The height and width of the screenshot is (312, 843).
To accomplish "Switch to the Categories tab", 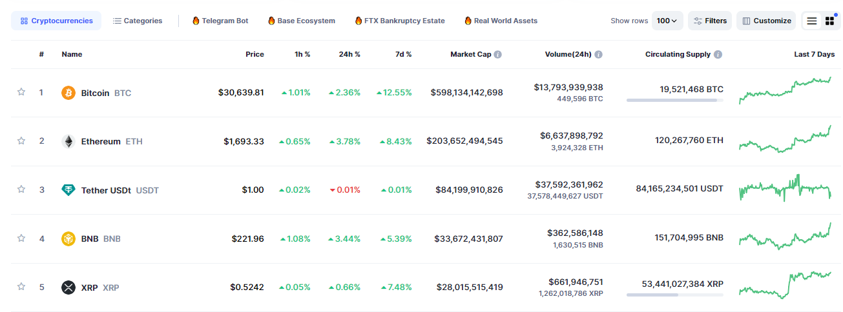I will (x=138, y=21).
